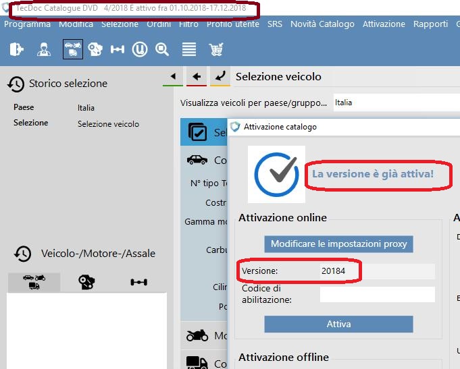Image resolution: width=460 pixels, height=369 pixels.
Task: Open the Novità Catalogo menu
Action: point(322,24)
